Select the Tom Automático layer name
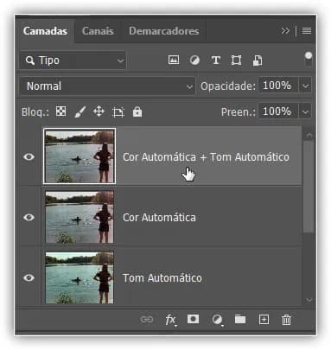331x350 pixels. tap(162, 278)
